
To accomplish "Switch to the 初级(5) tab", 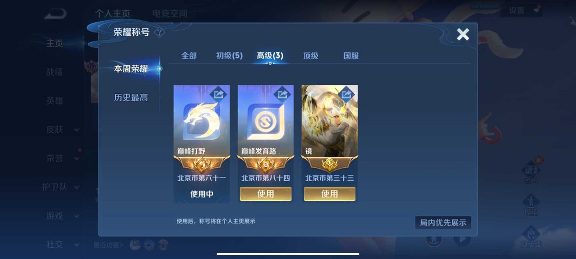I will (229, 56).
